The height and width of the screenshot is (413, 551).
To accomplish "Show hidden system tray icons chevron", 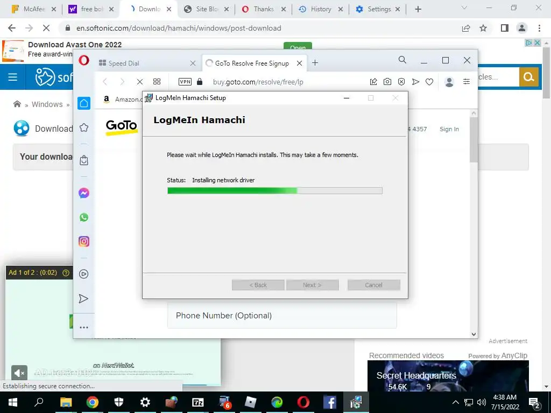I will click(x=455, y=402).
